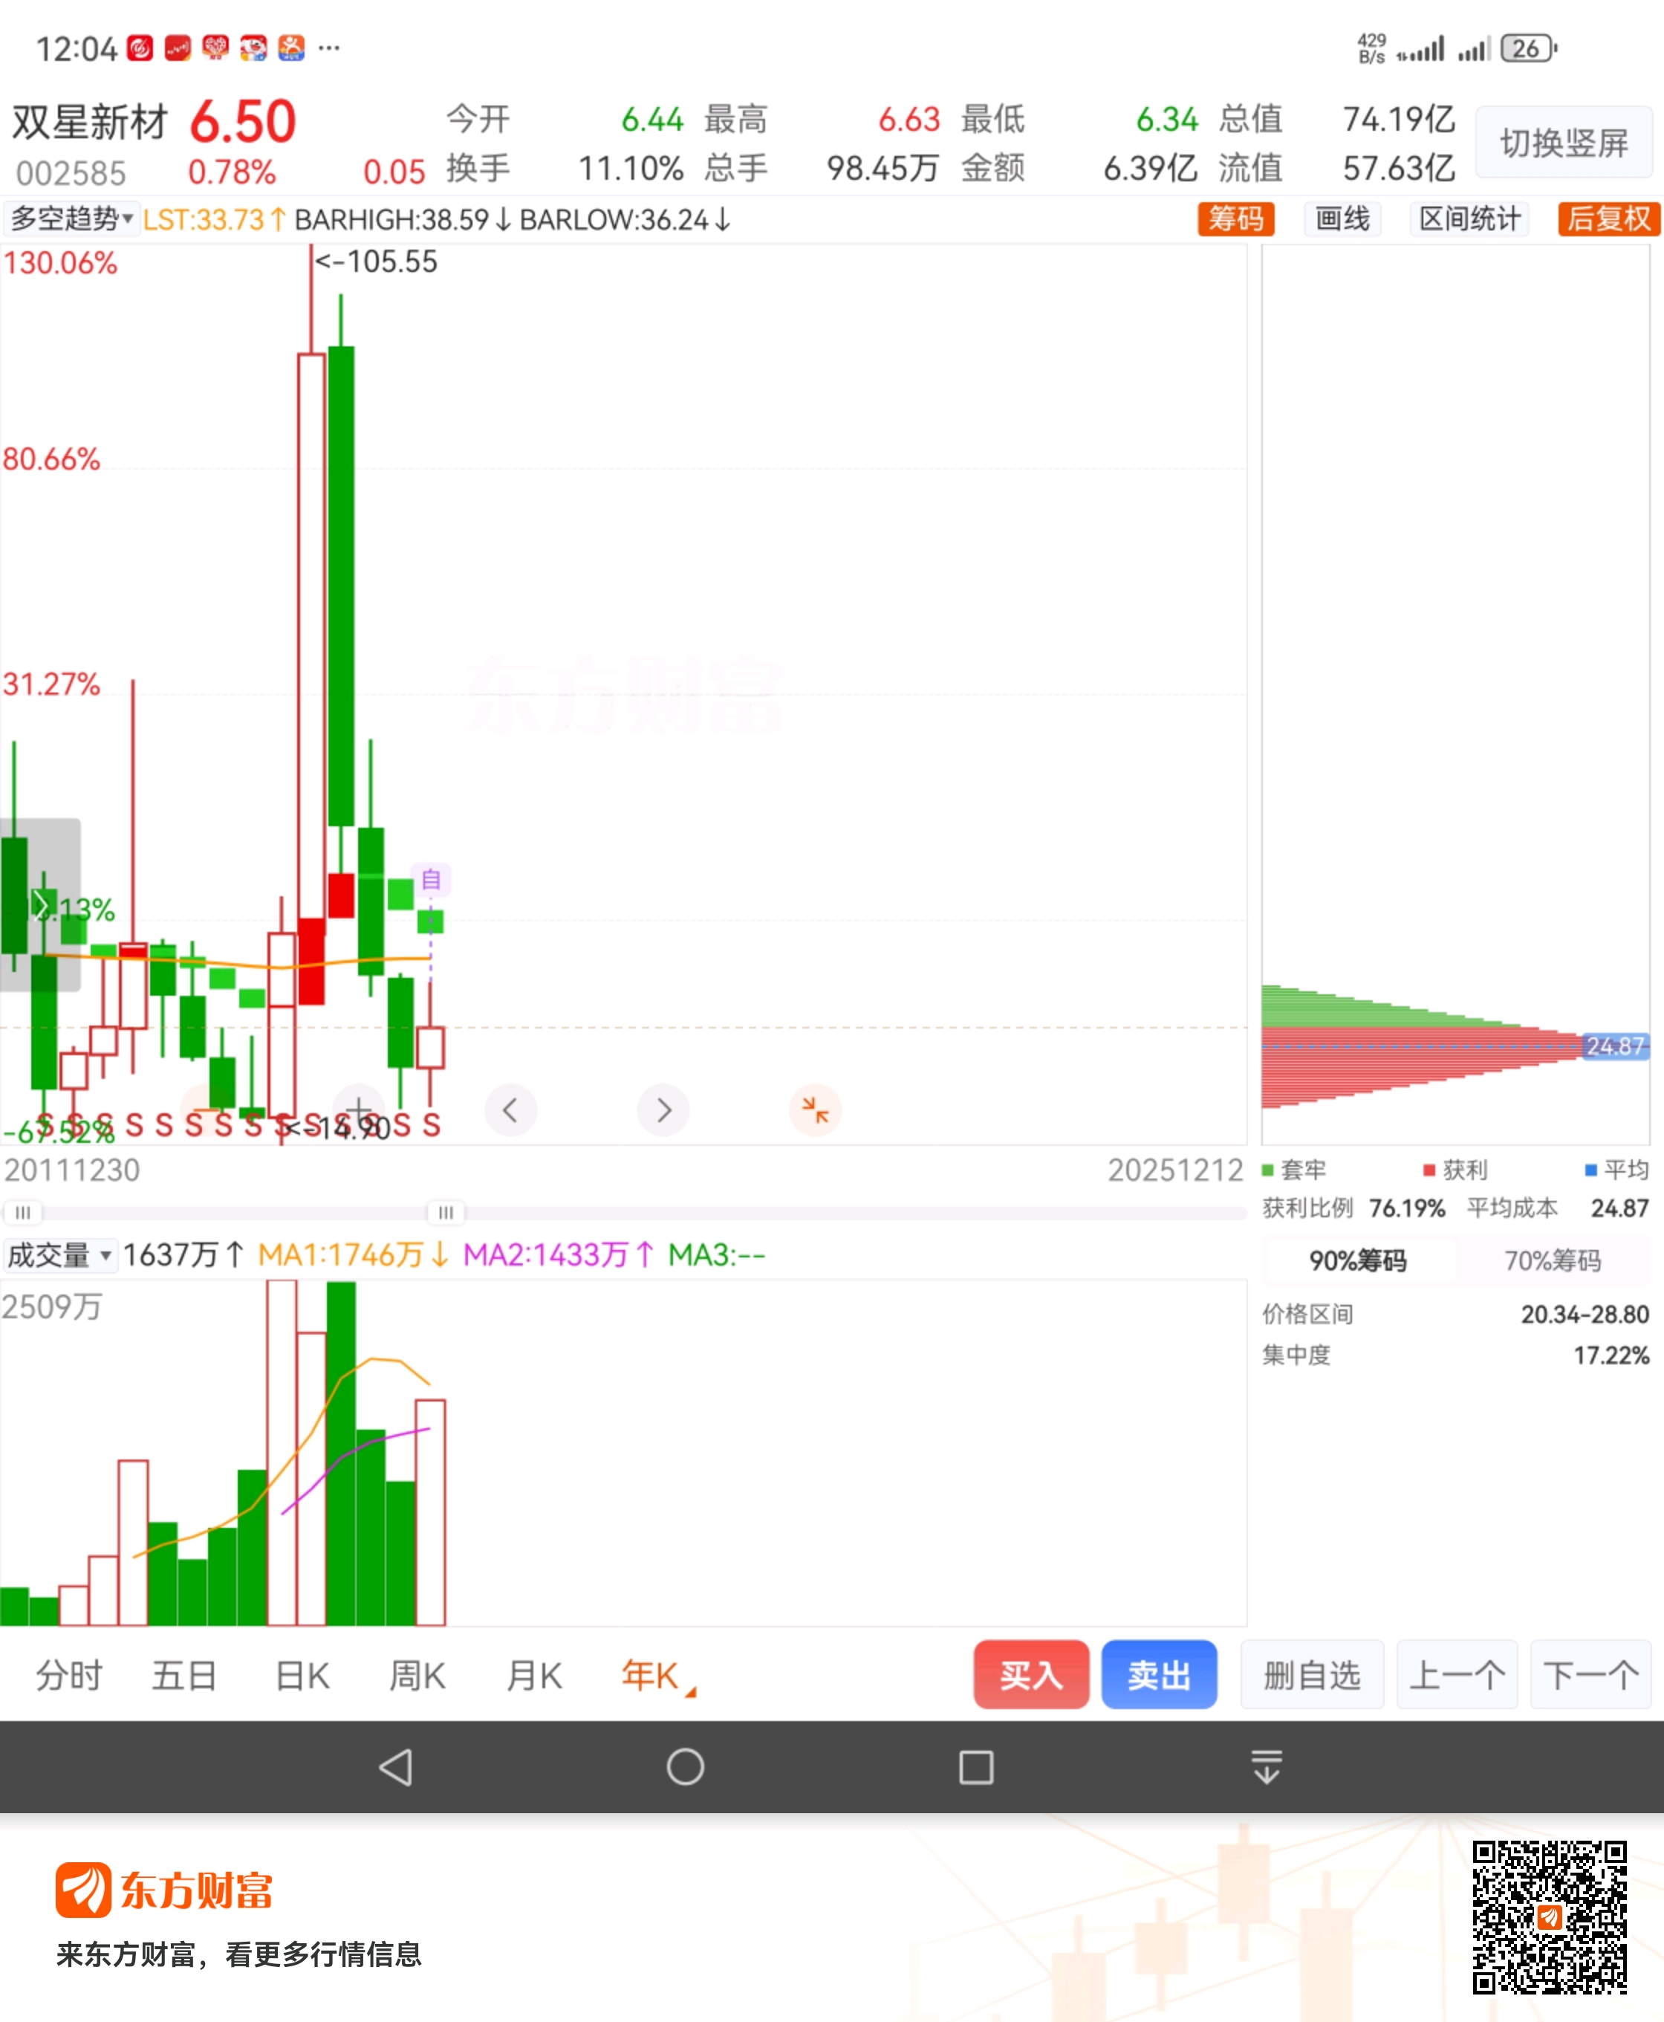This screenshot has height=2022, width=1664.
Task: Open the 后复权 adjustment selector
Action: point(1608,218)
